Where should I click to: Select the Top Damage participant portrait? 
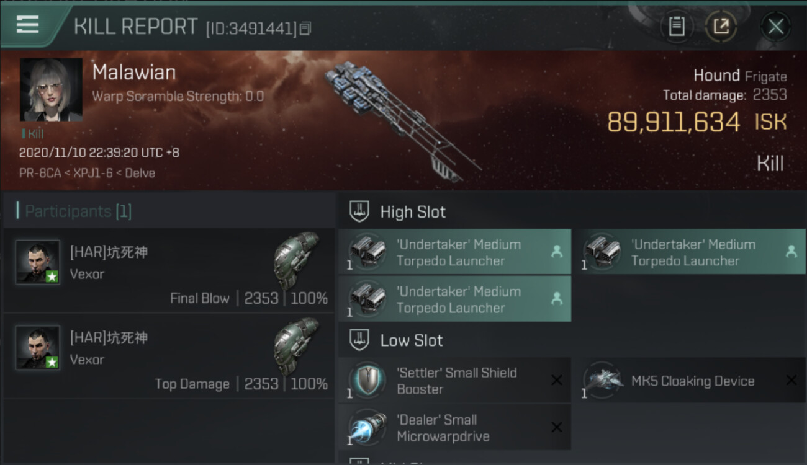(38, 347)
